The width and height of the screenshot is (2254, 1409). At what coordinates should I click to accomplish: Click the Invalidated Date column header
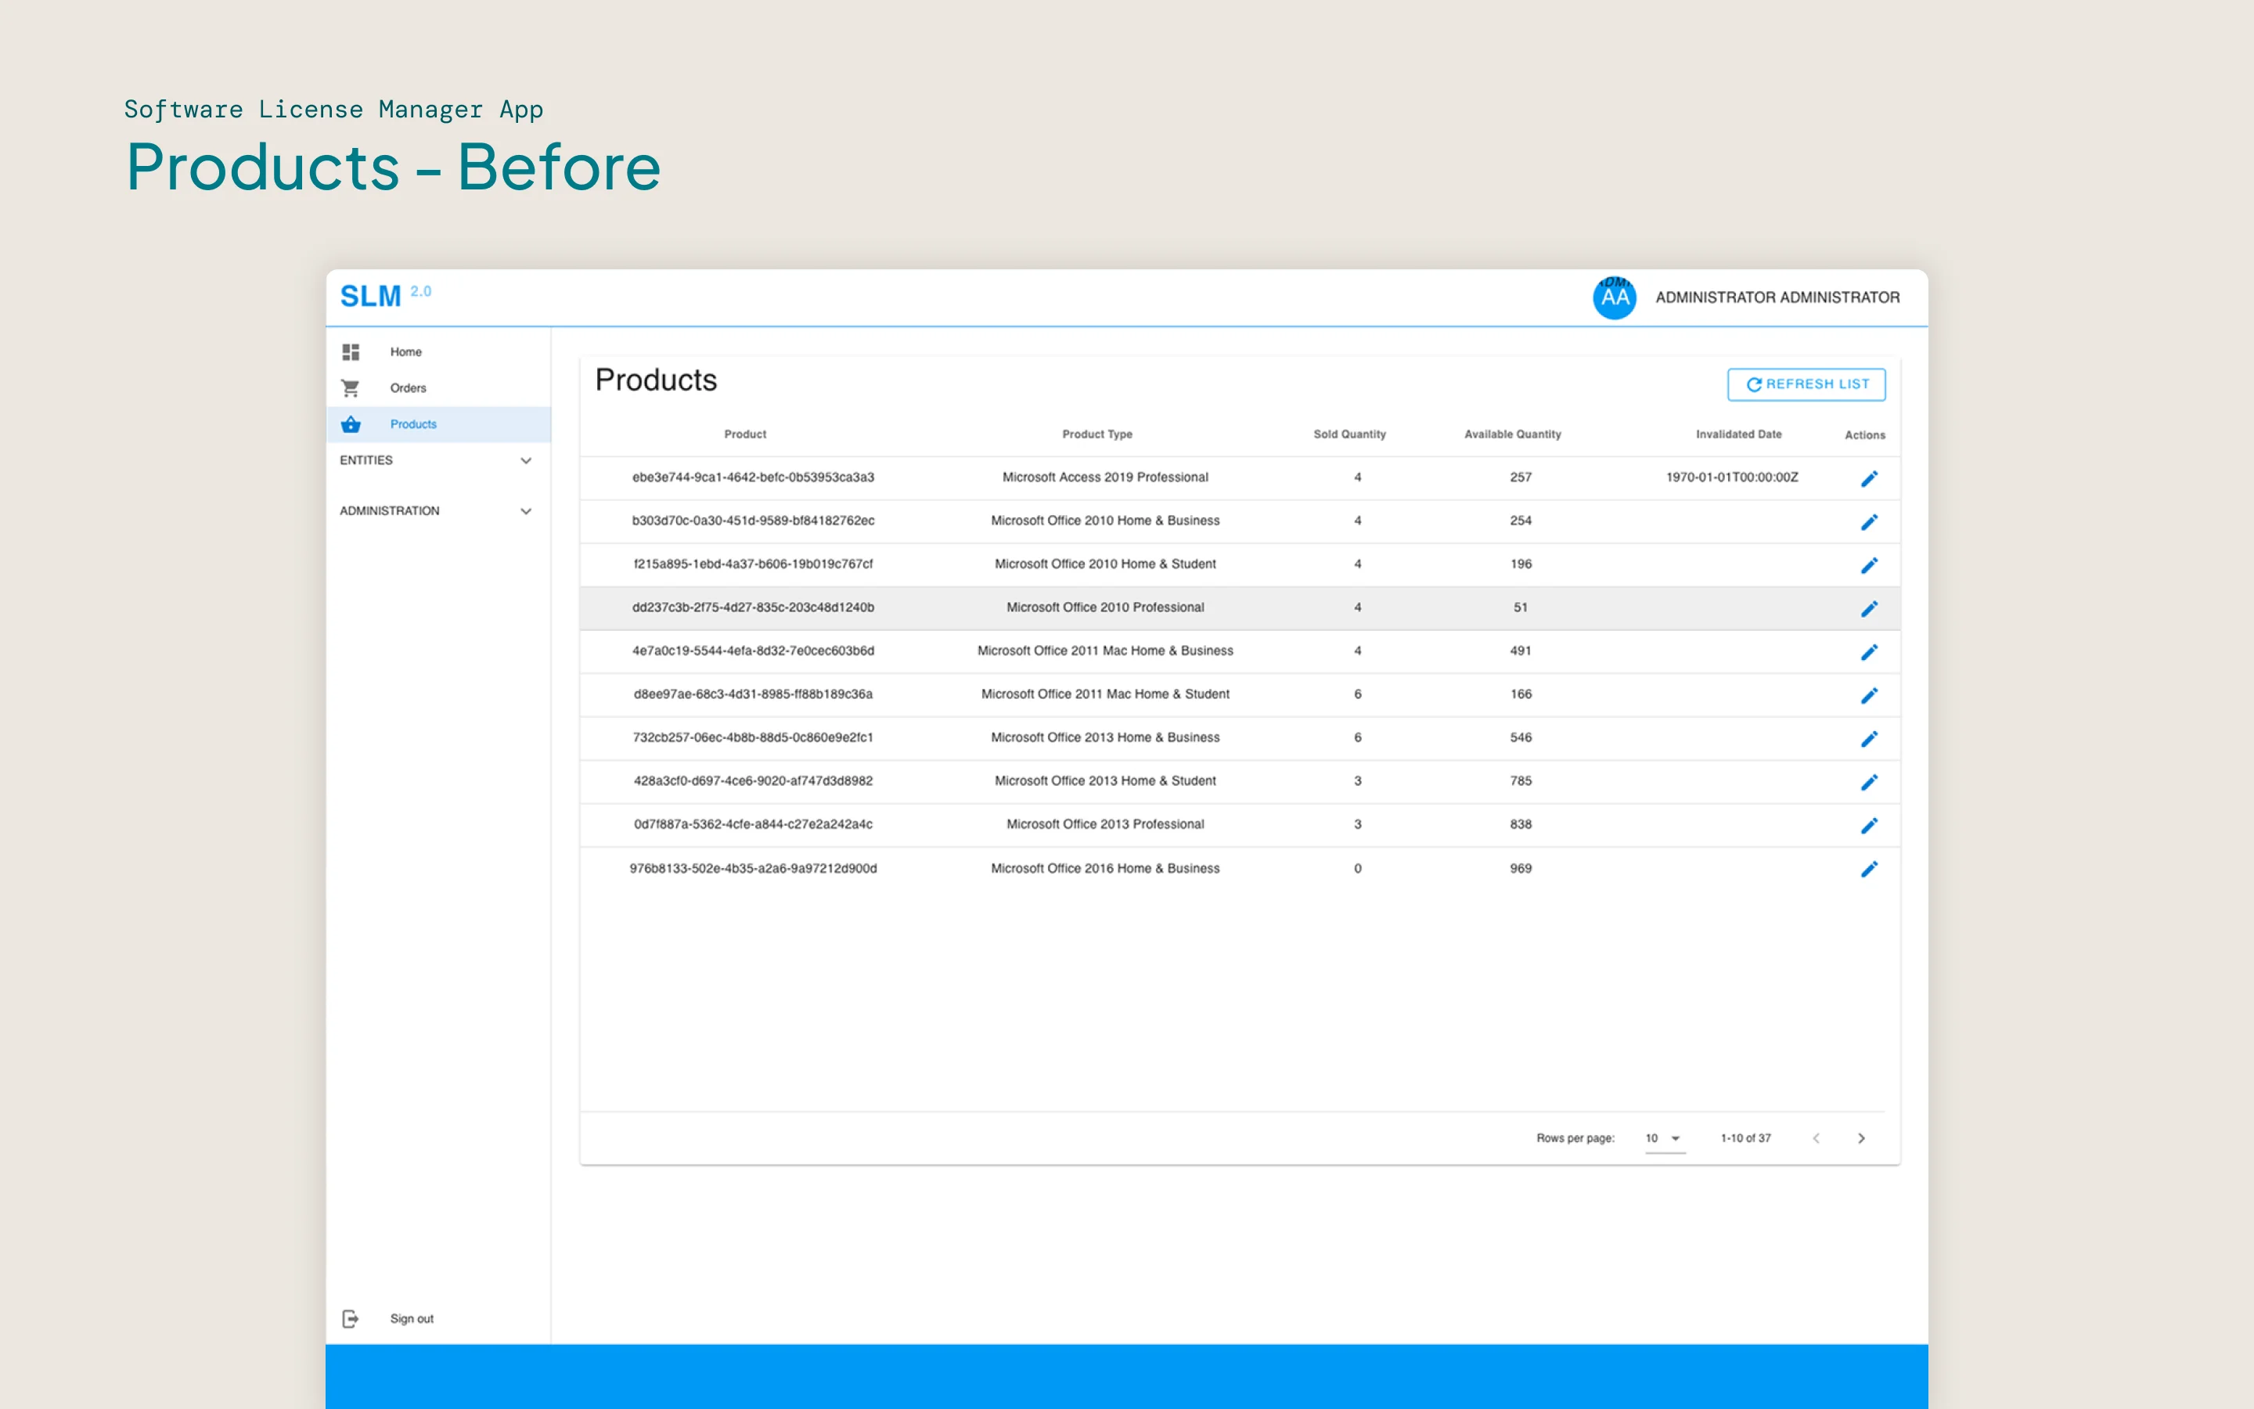pyautogui.click(x=1738, y=434)
